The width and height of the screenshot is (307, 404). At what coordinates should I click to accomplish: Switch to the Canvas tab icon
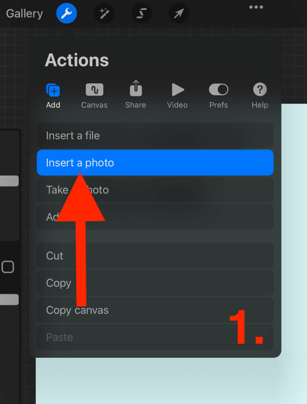(95, 90)
